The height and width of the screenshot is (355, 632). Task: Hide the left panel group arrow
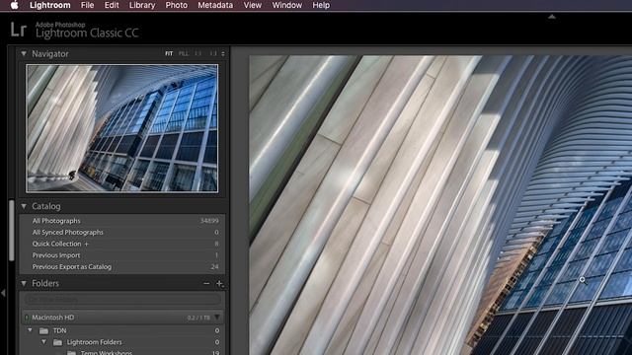click(x=3, y=293)
